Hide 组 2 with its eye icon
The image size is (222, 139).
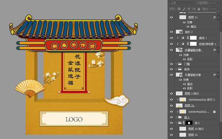pyautogui.click(x=172, y=123)
